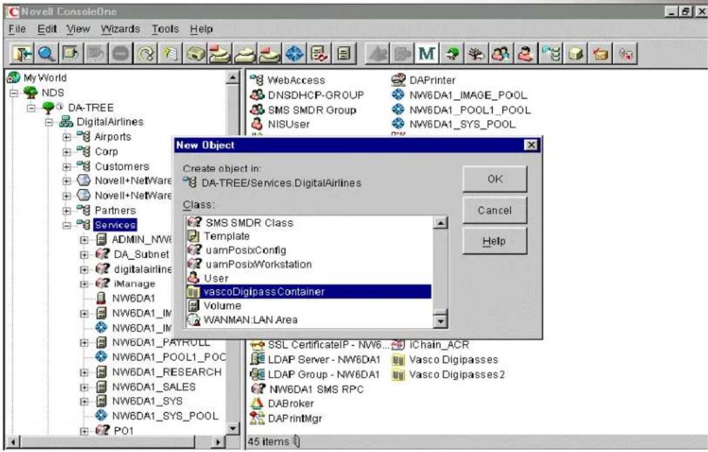Click the green M toolbar icon
The height and width of the screenshot is (452, 708).
[427, 53]
